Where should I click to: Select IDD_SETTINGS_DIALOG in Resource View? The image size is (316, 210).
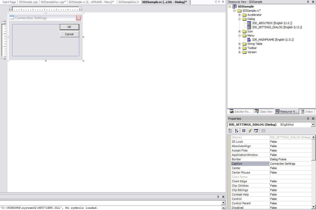tap(277, 27)
